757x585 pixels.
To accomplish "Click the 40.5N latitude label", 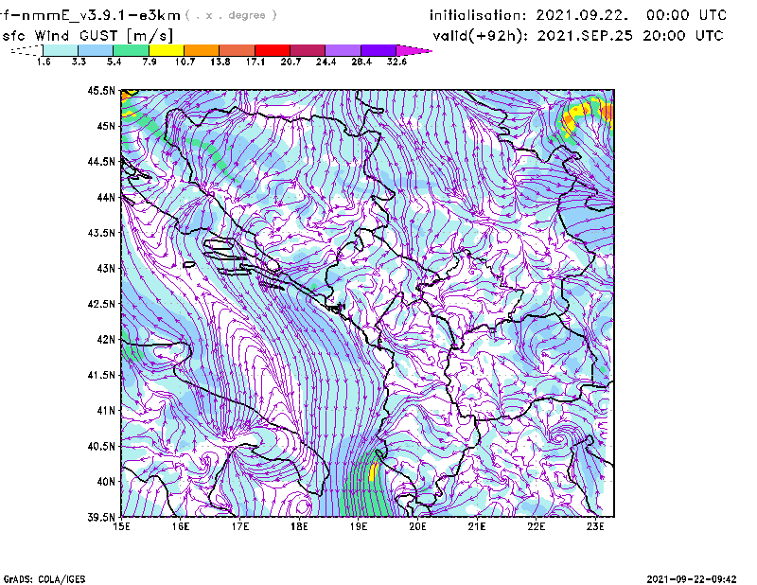I will click(x=101, y=447).
